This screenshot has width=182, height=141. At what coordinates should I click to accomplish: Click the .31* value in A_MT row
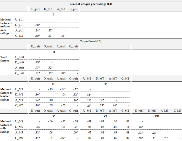pos(102,100)
